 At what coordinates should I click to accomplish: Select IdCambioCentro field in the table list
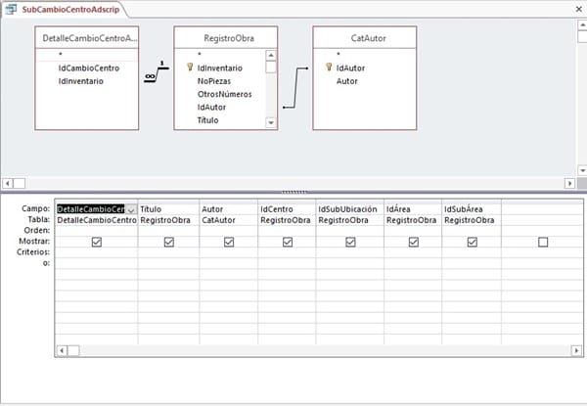click(x=89, y=68)
